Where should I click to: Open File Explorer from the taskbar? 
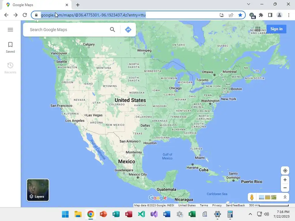pos(78,214)
